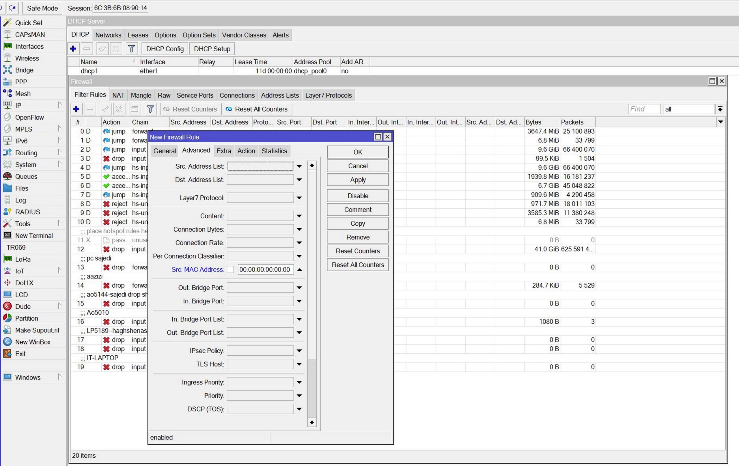Click filter funnel in Firewall toolbar

click(150, 109)
